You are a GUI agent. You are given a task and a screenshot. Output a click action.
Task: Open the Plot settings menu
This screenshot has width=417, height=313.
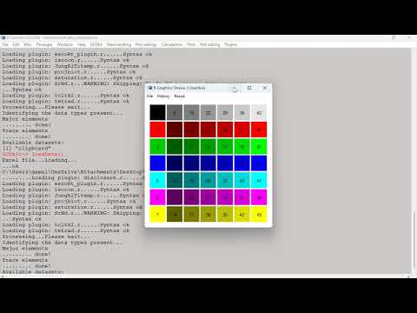(146, 44)
